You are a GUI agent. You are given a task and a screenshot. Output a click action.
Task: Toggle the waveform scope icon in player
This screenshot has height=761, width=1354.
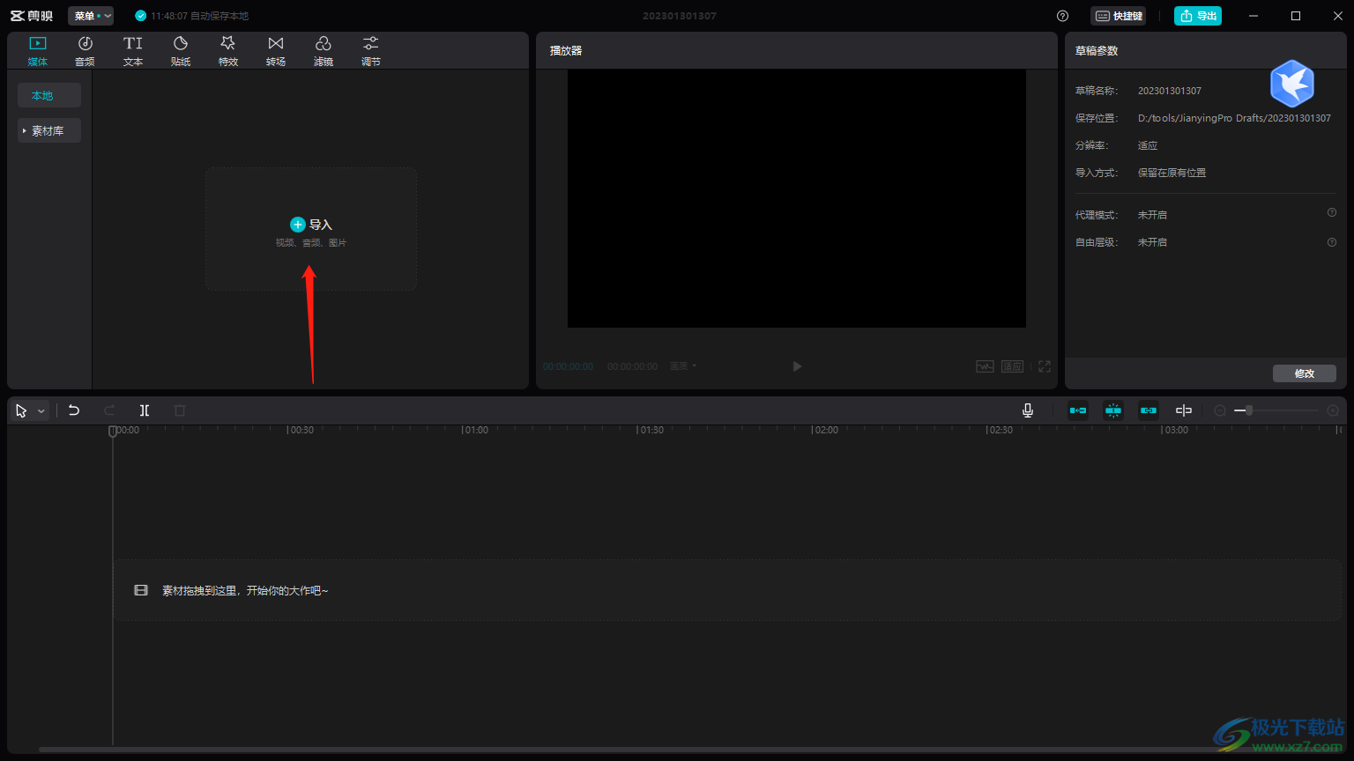[985, 366]
